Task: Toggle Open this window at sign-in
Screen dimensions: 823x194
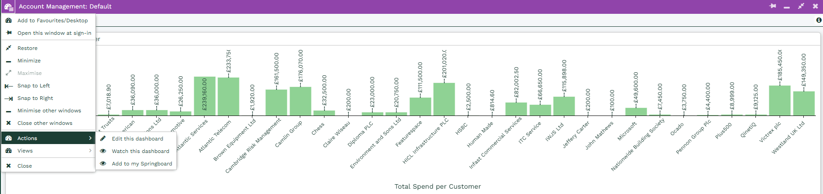Action: coord(54,33)
